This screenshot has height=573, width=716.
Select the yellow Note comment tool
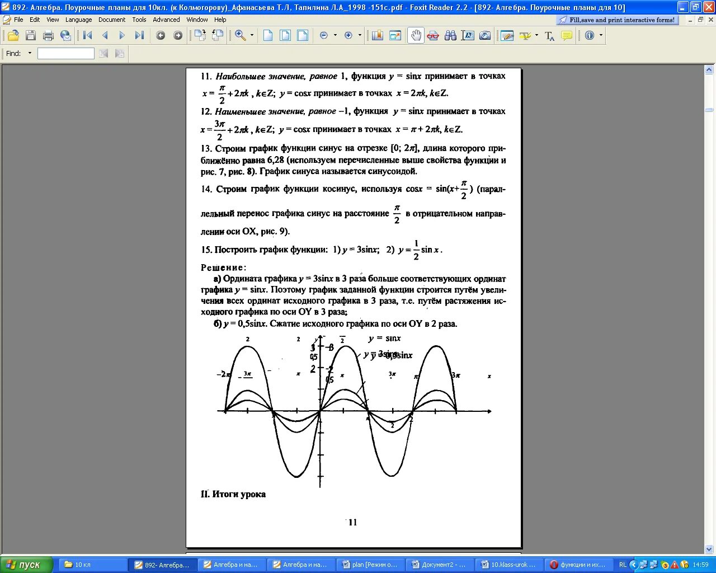pyautogui.click(x=567, y=35)
